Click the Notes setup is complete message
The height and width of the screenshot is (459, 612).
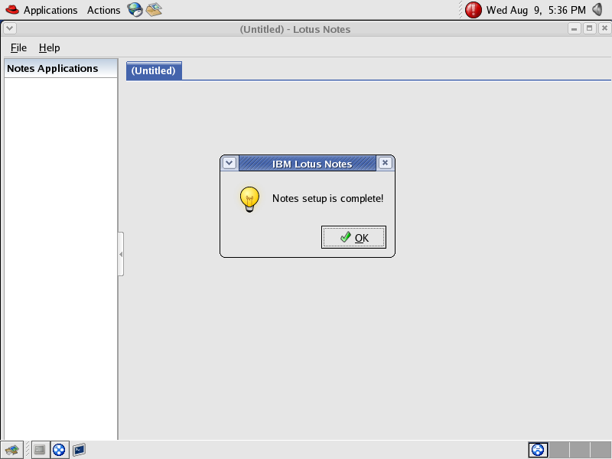pos(328,198)
